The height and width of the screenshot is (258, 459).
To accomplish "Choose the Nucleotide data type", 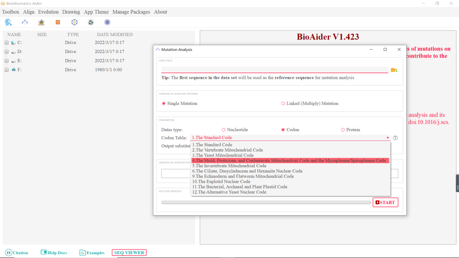I will click(224, 130).
